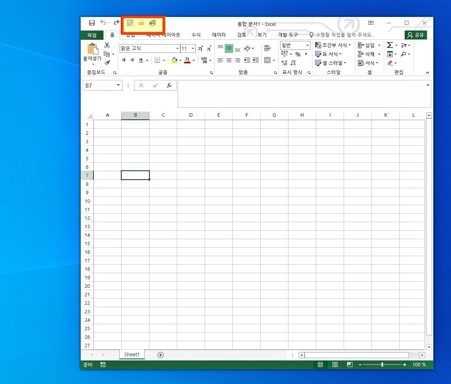The image size is (451, 384).
Task: Click the 공유 share button
Action: pos(415,35)
